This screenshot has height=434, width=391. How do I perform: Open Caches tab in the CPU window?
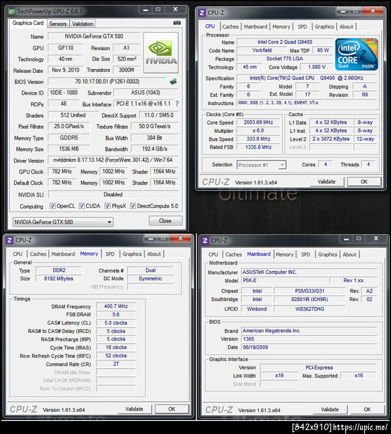(x=230, y=27)
